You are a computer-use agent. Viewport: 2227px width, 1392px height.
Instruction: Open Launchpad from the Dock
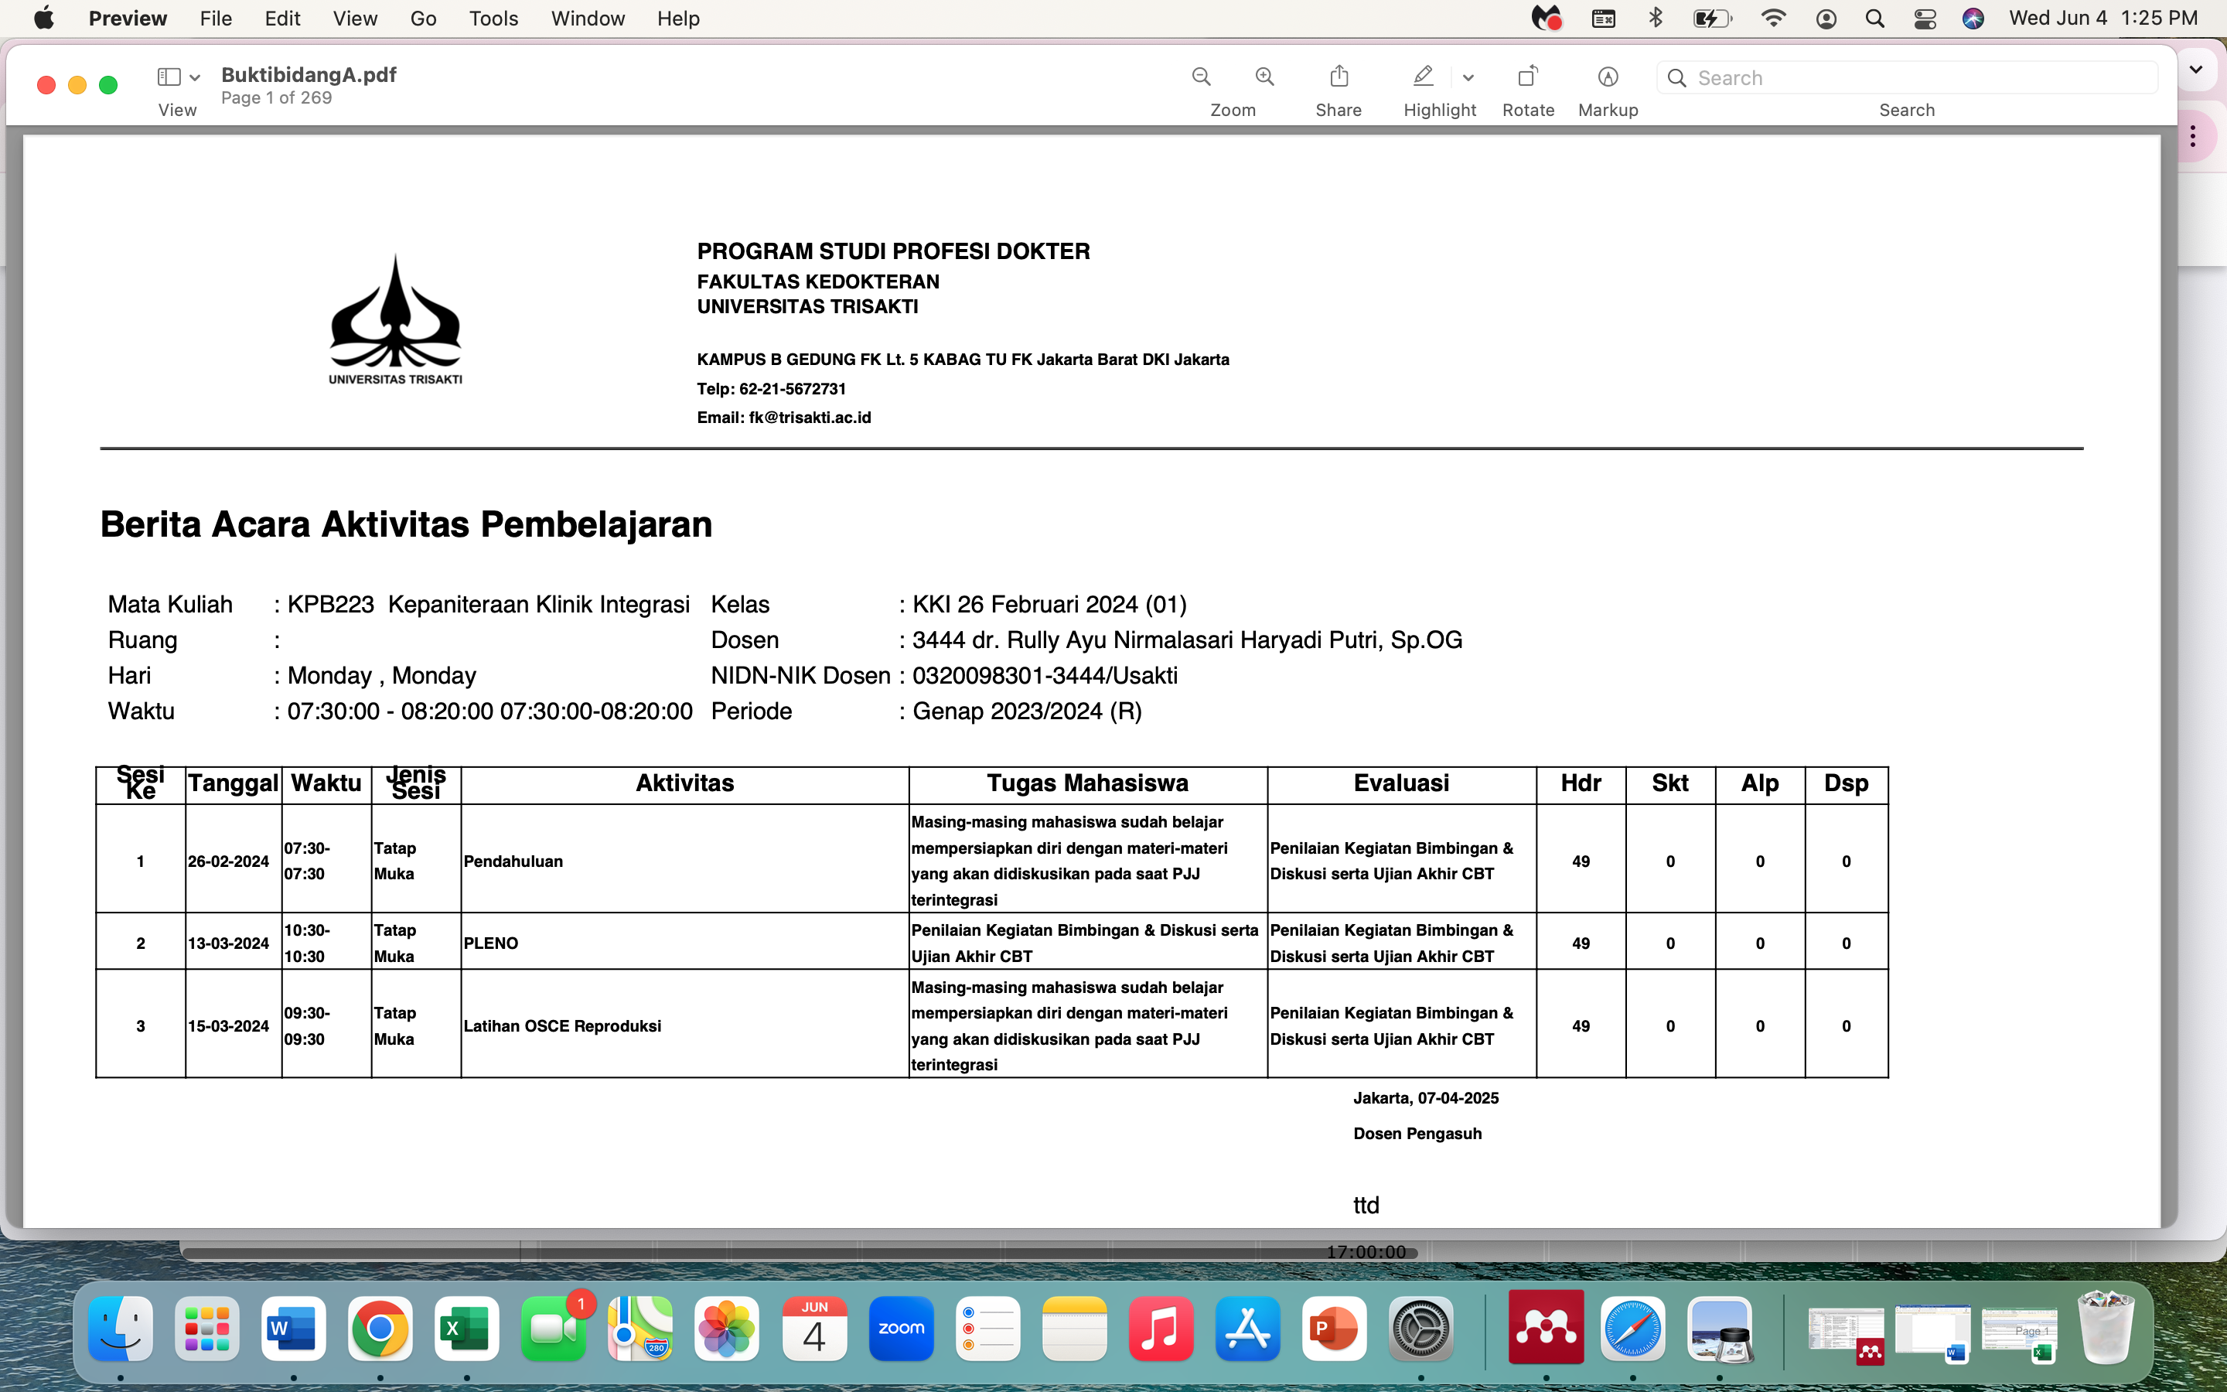point(207,1329)
